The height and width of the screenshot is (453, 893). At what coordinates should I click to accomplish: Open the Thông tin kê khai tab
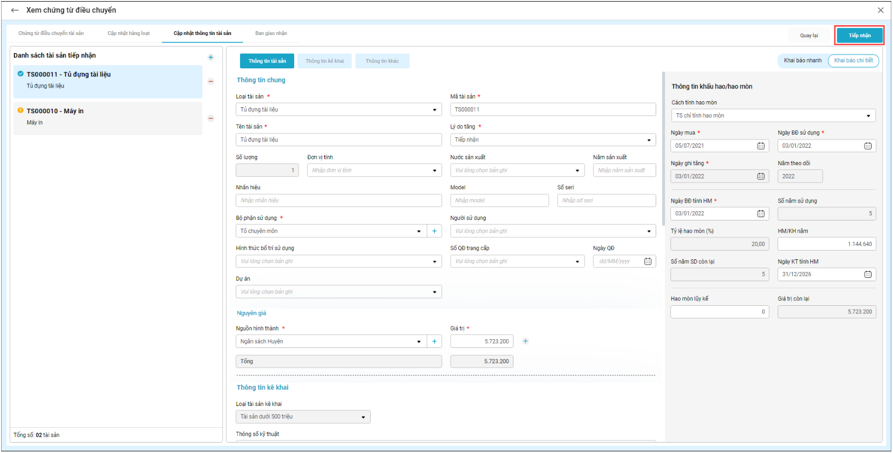point(324,61)
